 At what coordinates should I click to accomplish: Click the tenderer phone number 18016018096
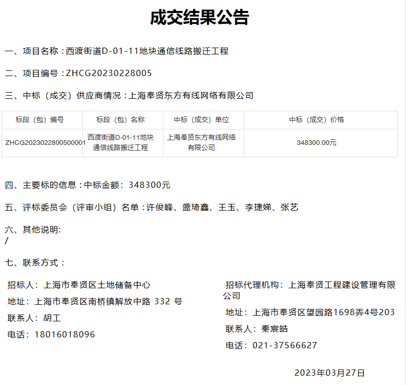(x=65, y=334)
